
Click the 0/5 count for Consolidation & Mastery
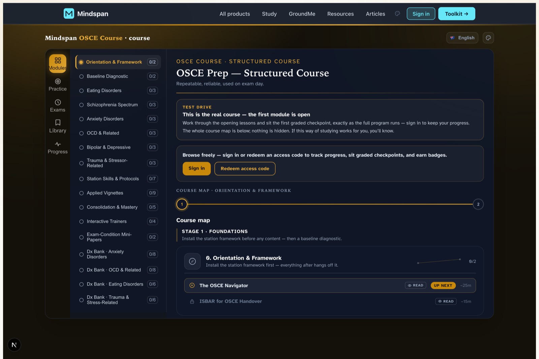tap(153, 207)
